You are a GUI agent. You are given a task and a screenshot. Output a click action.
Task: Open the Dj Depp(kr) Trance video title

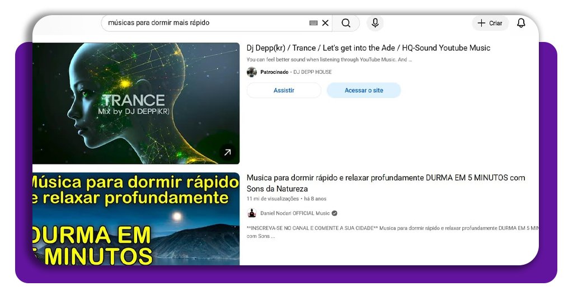(x=368, y=48)
